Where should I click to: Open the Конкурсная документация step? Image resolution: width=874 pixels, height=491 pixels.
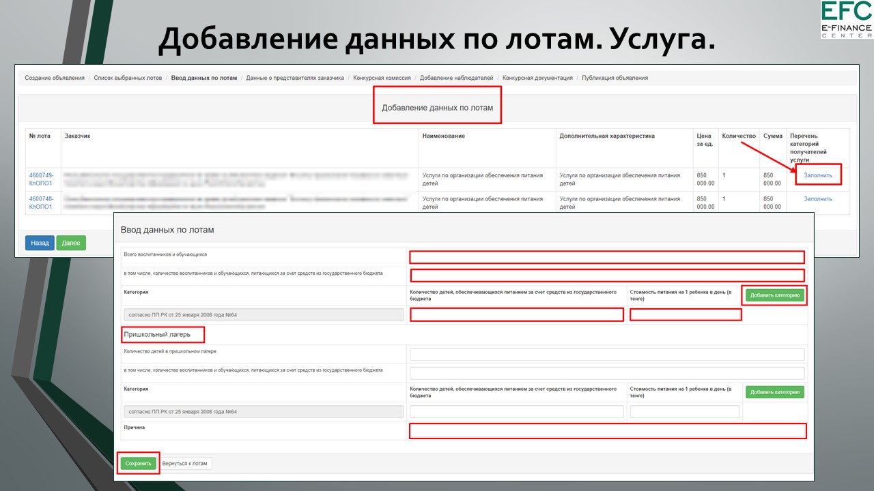point(537,78)
